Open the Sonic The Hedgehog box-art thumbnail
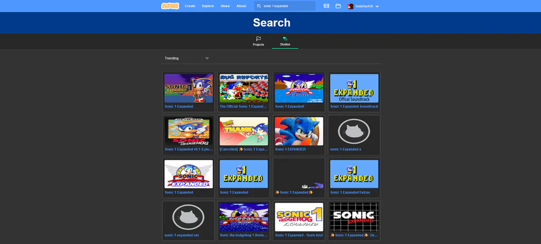This screenshot has height=244, width=541. click(188, 131)
